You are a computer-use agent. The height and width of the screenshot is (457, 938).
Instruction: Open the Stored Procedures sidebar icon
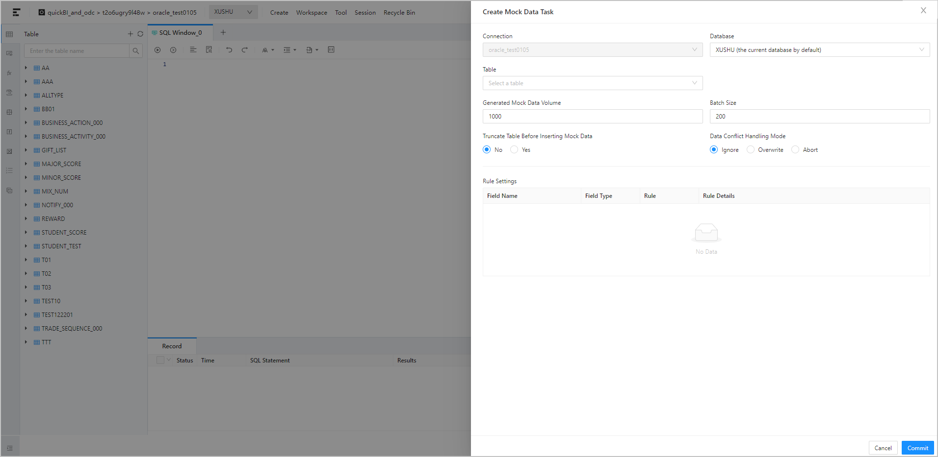click(x=9, y=93)
